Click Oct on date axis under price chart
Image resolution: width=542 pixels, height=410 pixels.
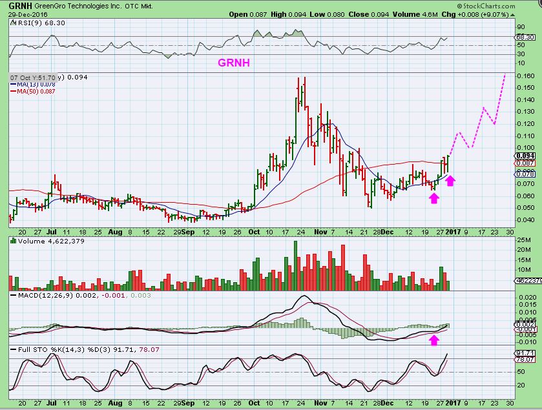(x=254, y=232)
